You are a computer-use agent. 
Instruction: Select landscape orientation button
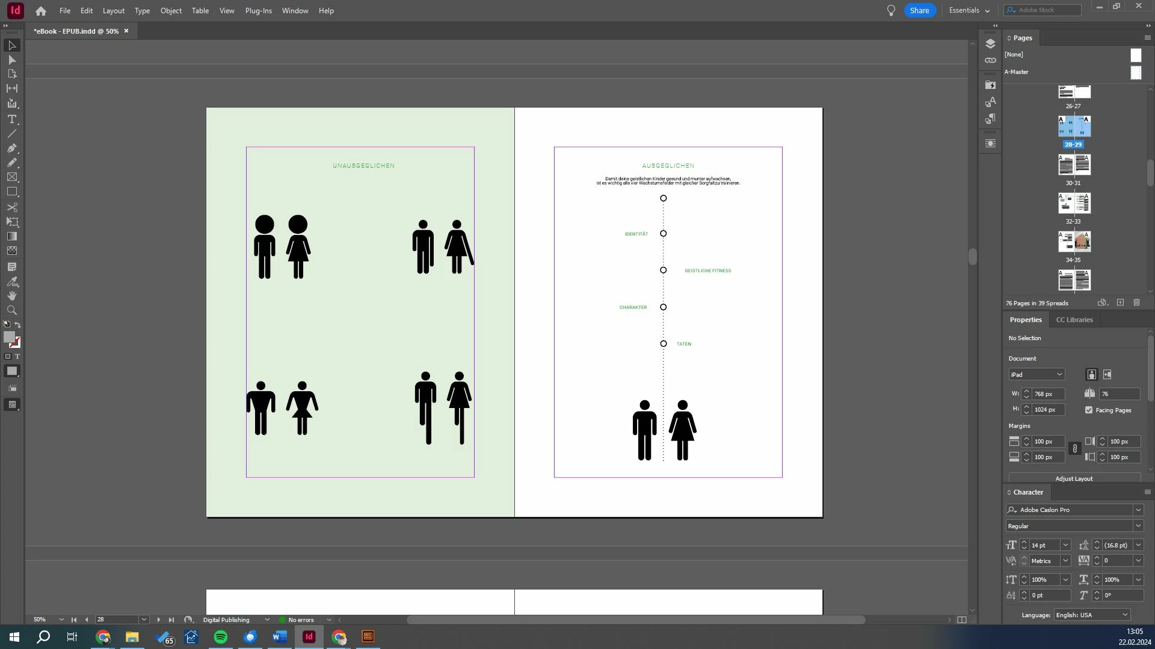[x=1107, y=374]
